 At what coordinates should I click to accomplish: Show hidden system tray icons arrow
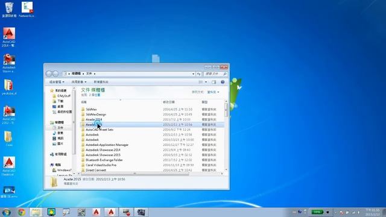point(335,212)
